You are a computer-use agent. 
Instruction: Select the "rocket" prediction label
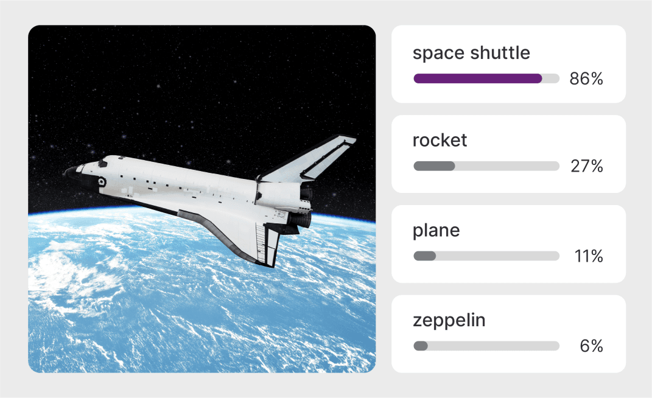(440, 141)
